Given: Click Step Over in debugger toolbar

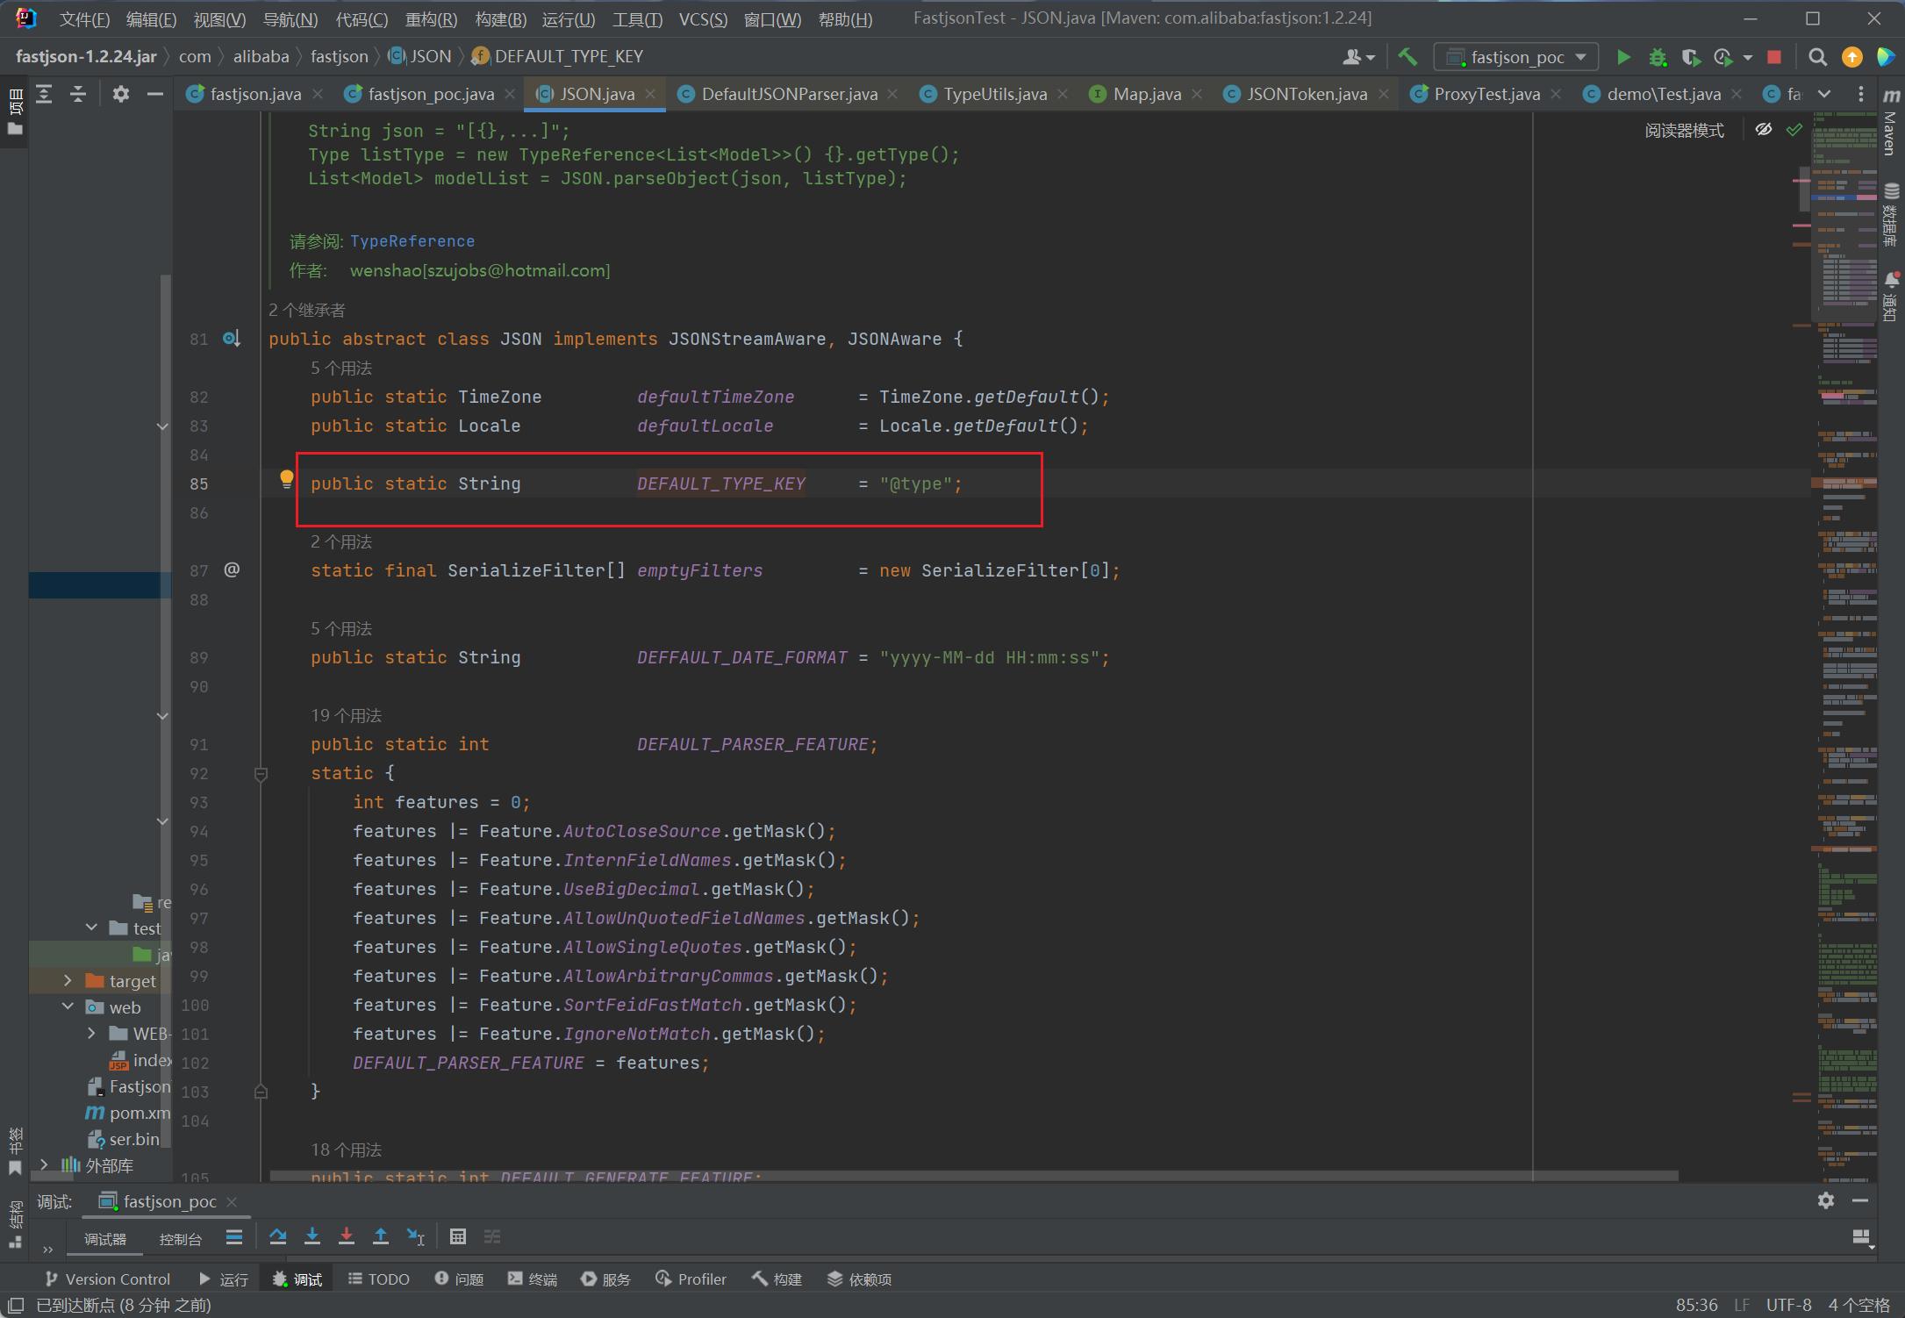Looking at the screenshot, I should pyautogui.click(x=278, y=1236).
